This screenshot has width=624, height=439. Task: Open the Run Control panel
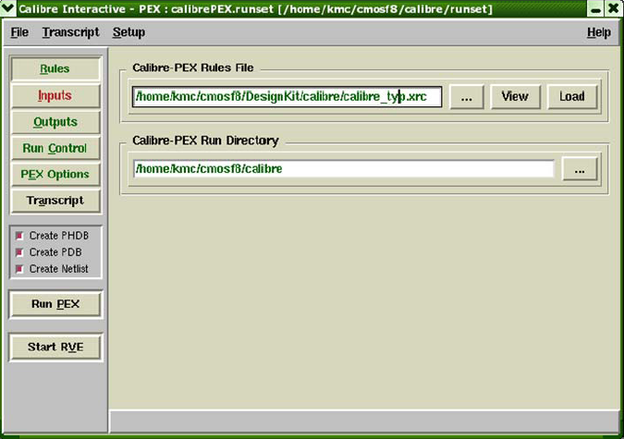(x=55, y=148)
